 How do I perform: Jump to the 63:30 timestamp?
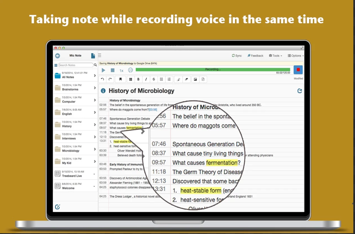[x=103, y=150]
